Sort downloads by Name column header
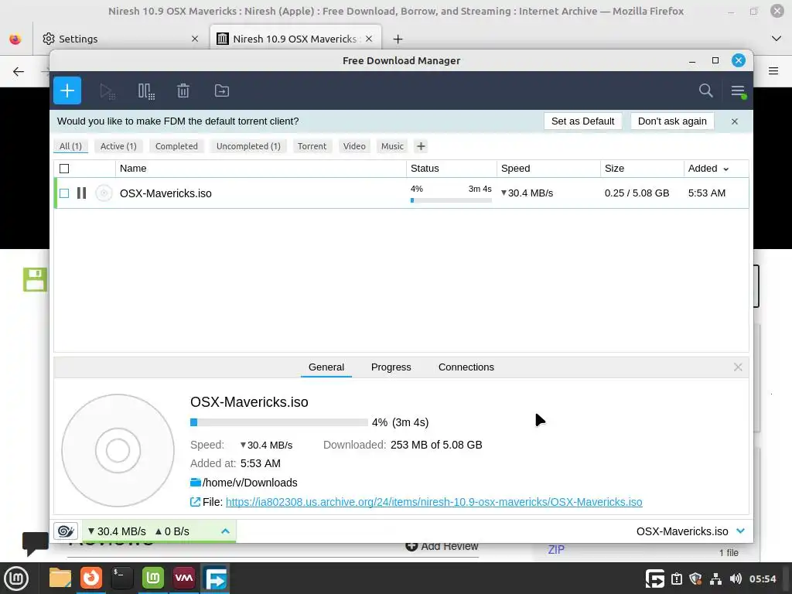The height and width of the screenshot is (594, 792). pyautogui.click(x=261, y=169)
